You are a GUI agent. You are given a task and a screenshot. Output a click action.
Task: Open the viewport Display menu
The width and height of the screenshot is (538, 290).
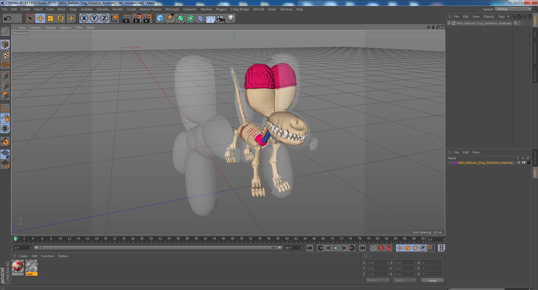[x=50, y=27]
